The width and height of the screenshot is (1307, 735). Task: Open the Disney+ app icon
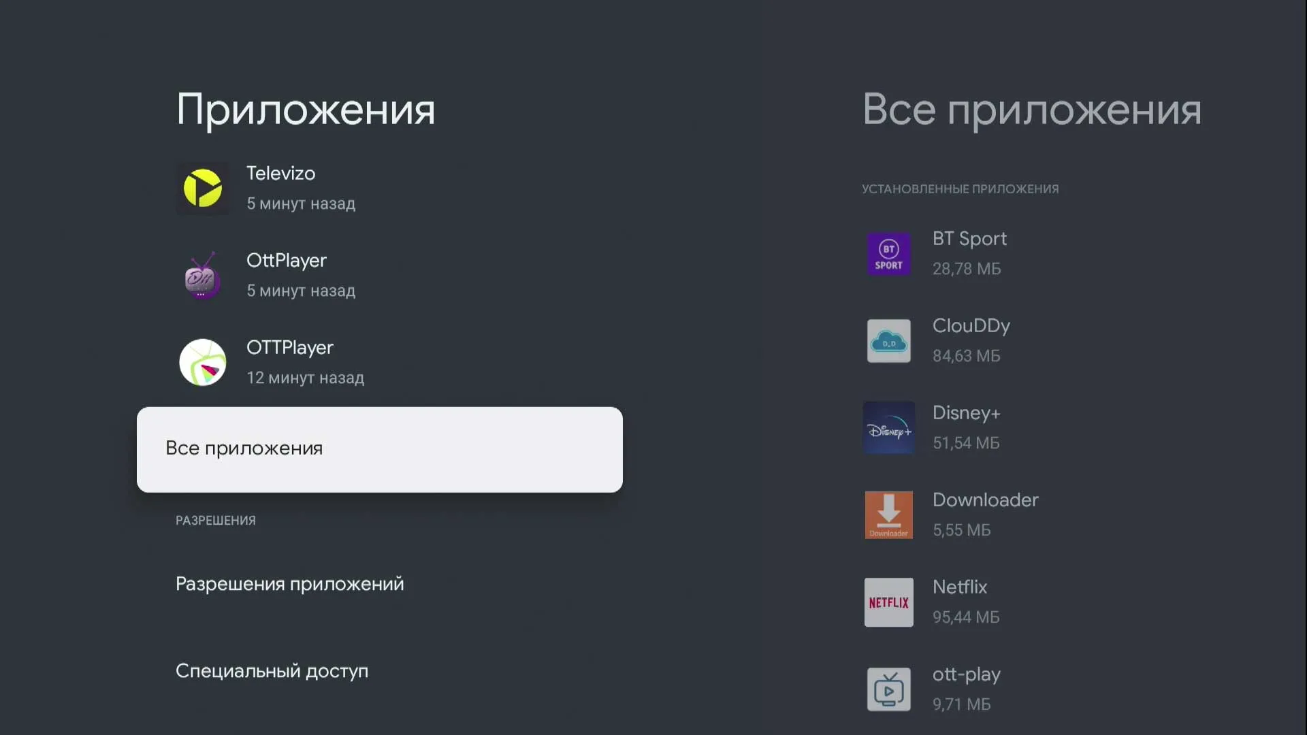click(x=888, y=427)
